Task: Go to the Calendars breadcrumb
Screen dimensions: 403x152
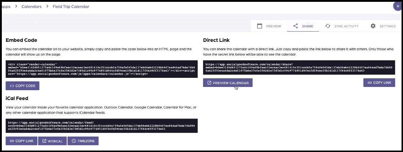Action: [x=31, y=7]
